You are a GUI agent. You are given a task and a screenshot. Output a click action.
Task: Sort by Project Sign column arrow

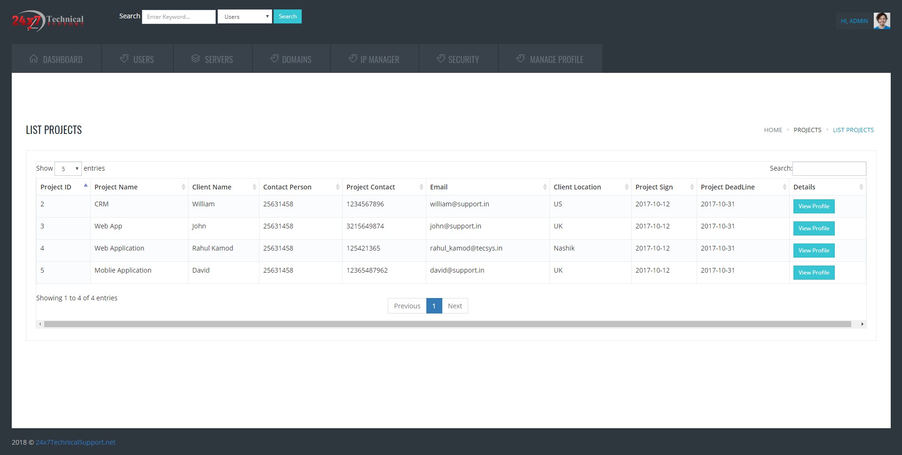click(692, 187)
